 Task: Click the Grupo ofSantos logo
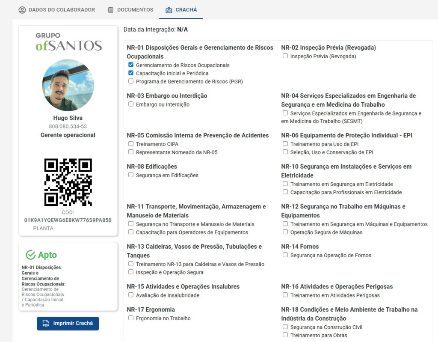(x=68, y=42)
